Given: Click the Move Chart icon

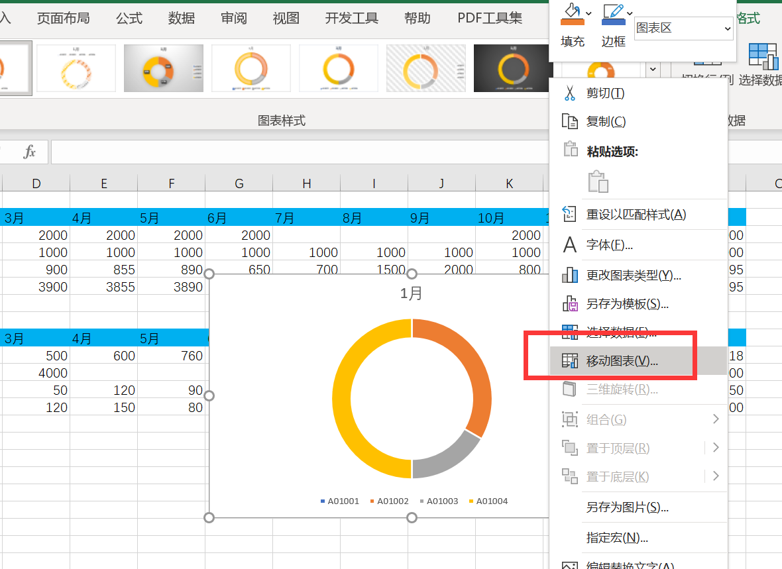Looking at the screenshot, I should coord(569,360).
